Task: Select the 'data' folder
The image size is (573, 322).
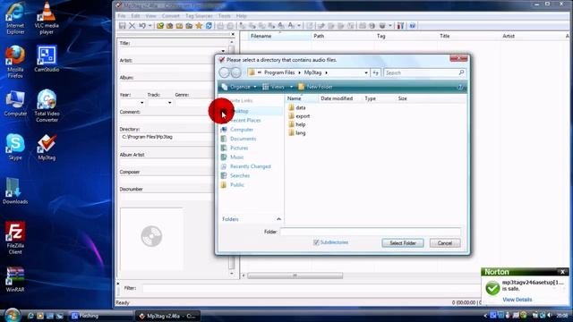Action: coord(296,107)
